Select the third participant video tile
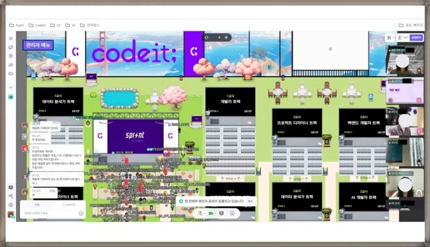The image size is (430, 247). coord(405,122)
